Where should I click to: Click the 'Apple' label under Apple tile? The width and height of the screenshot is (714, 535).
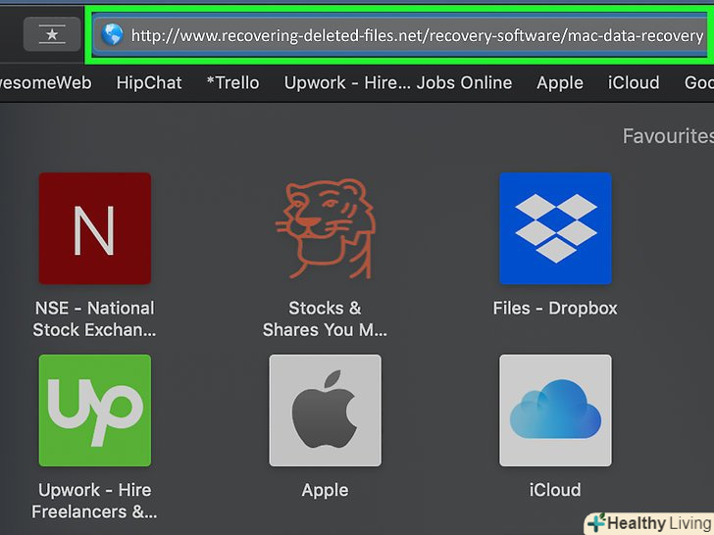(326, 490)
